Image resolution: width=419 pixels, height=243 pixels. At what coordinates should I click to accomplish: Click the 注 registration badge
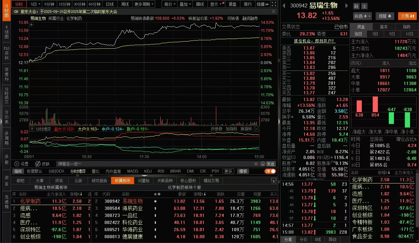[x=364, y=6]
